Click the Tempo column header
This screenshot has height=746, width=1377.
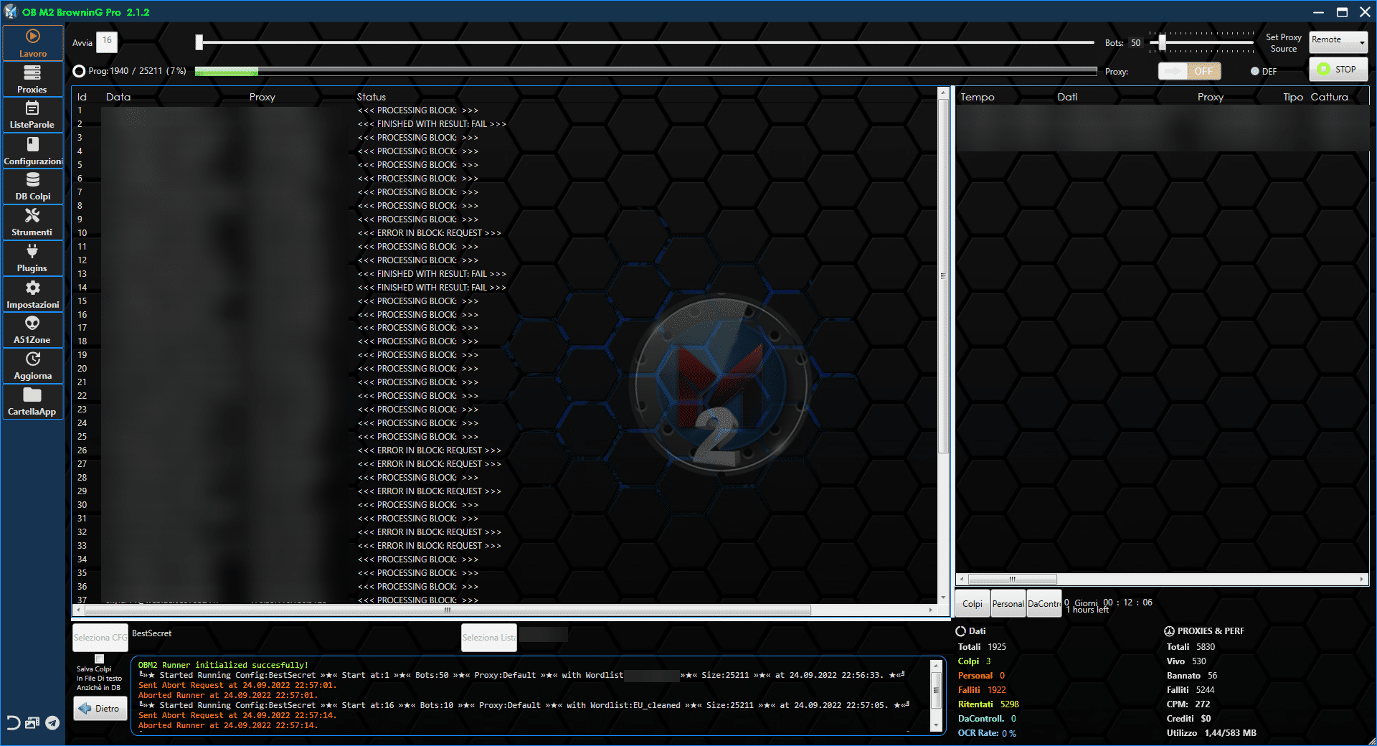(x=978, y=97)
